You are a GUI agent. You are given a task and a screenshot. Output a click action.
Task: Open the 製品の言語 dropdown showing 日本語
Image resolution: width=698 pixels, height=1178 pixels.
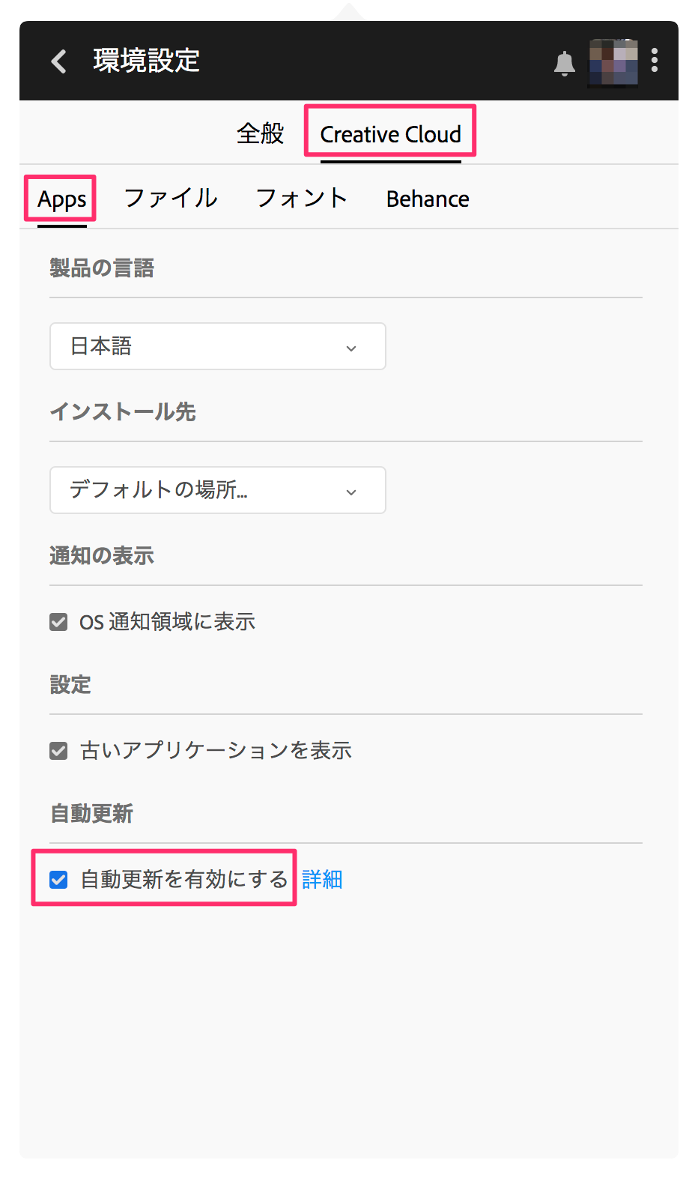pyautogui.click(x=218, y=346)
